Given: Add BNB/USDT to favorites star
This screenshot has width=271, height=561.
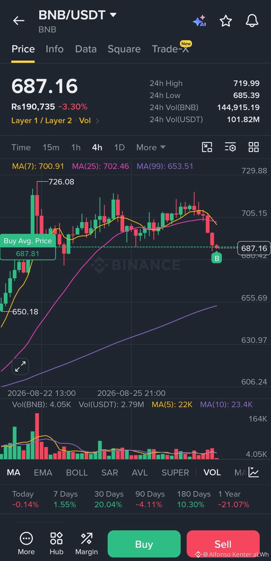Looking at the screenshot, I should (x=226, y=21).
